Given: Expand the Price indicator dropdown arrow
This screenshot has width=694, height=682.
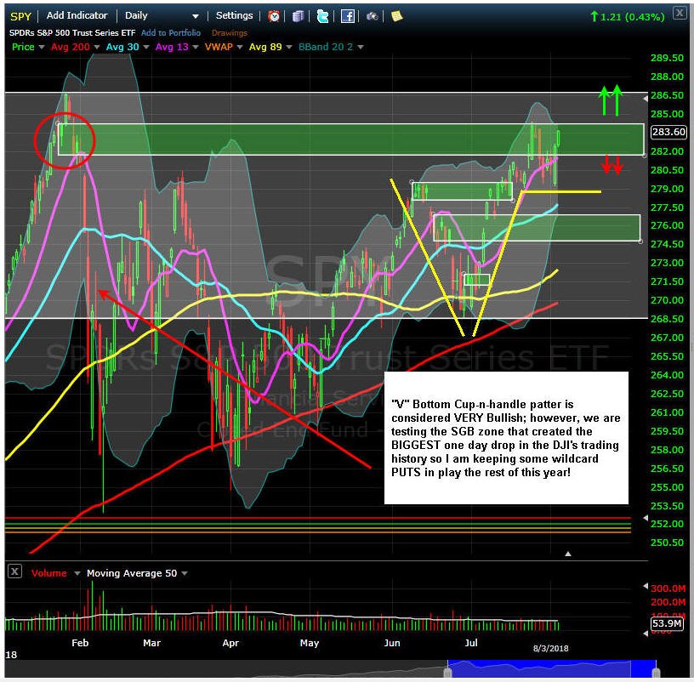Looking at the screenshot, I should tap(41, 47).
